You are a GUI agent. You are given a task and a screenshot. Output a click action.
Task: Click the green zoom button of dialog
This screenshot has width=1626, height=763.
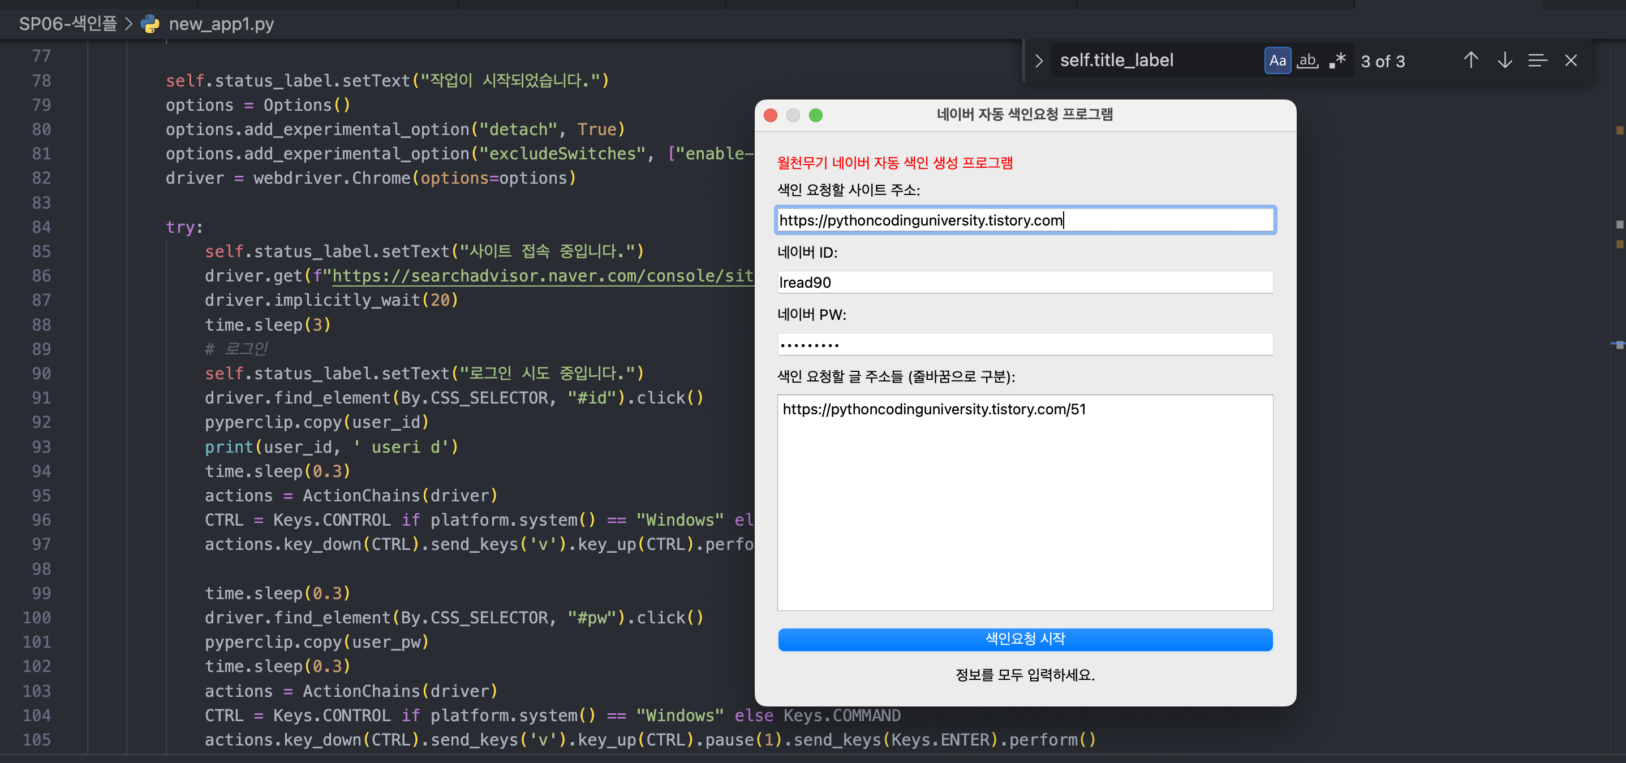[815, 115]
